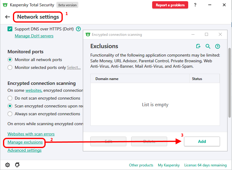Select Monitor all network ports
The height and width of the screenshot is (170, 232).
click(x=10, y=60)
